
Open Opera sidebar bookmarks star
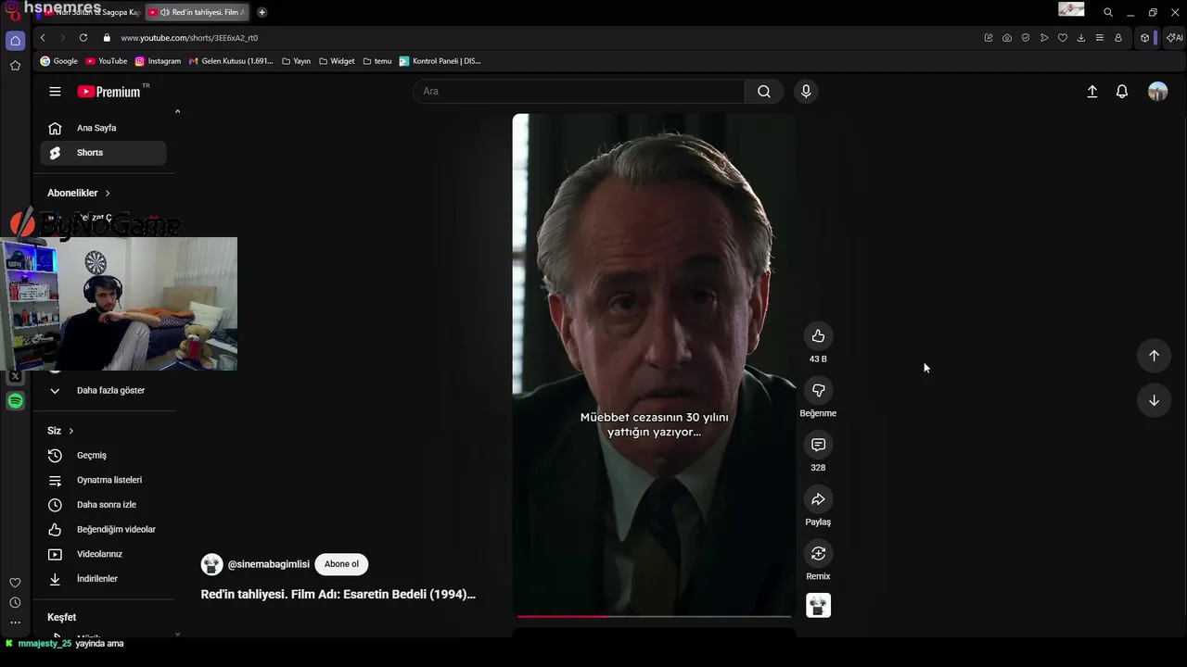point(15,66)
